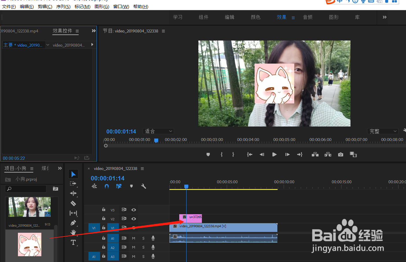Go to Out point in program monitor
Viewport: 406px width, 262px height.
click(x=300, y=155)
